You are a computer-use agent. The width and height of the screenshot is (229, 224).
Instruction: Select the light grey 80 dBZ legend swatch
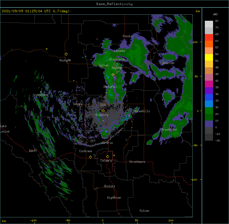pos(209,24)
